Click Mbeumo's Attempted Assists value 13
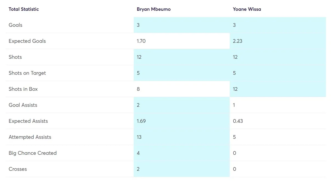Screen dimensions: 331x181 (139, 137)
